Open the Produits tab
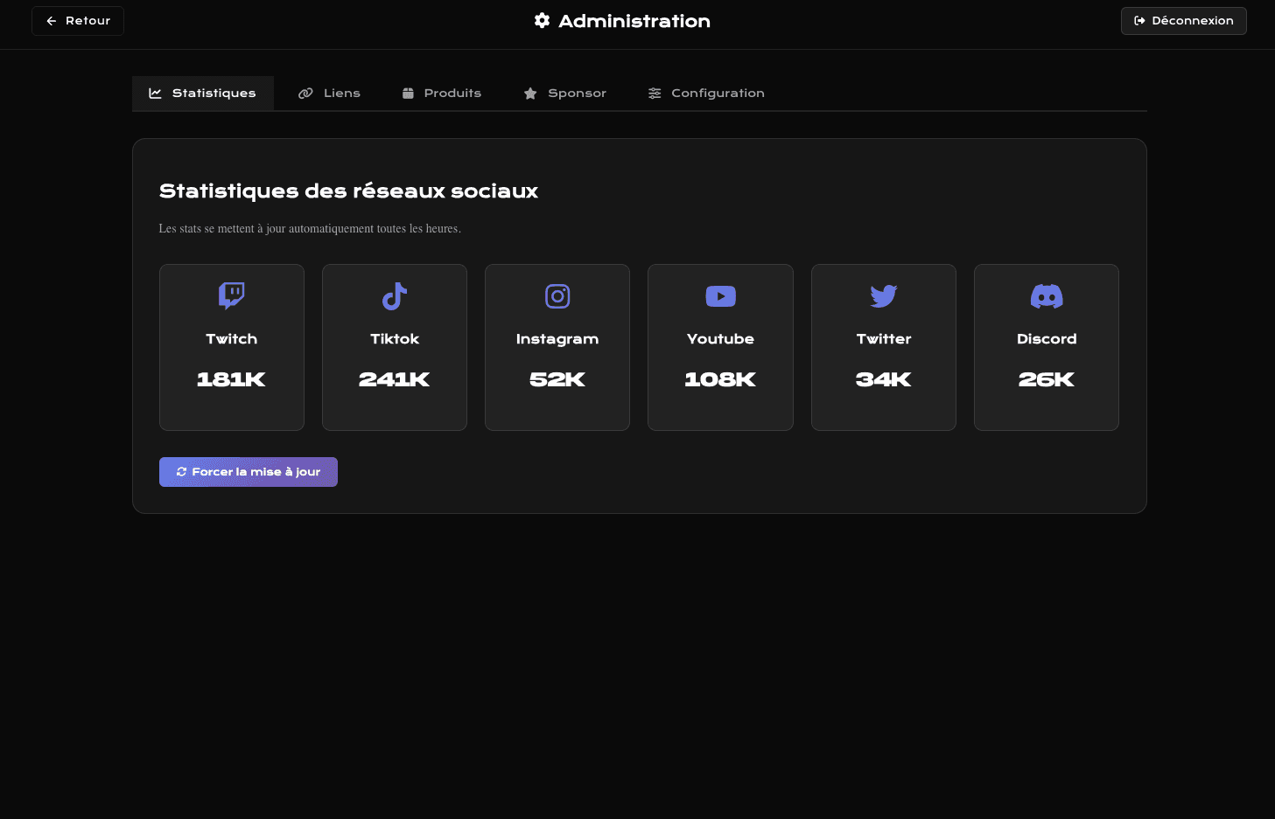Screen dimensions: 1275x819 point(442,93)
